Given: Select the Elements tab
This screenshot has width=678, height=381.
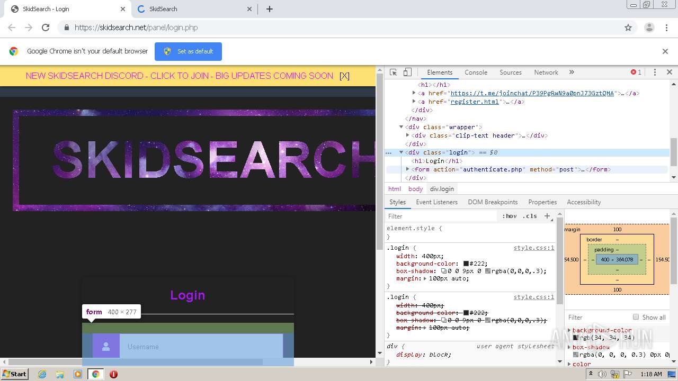Looking at the screenshot, I should tap(440, 72).
